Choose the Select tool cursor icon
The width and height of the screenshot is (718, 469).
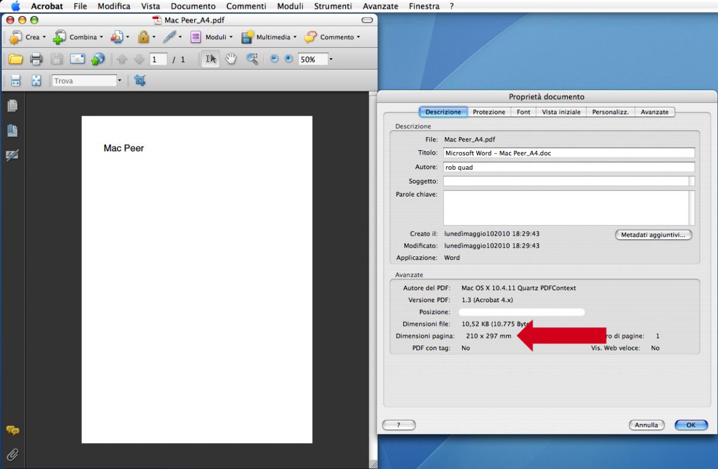[x=211, y=59]
